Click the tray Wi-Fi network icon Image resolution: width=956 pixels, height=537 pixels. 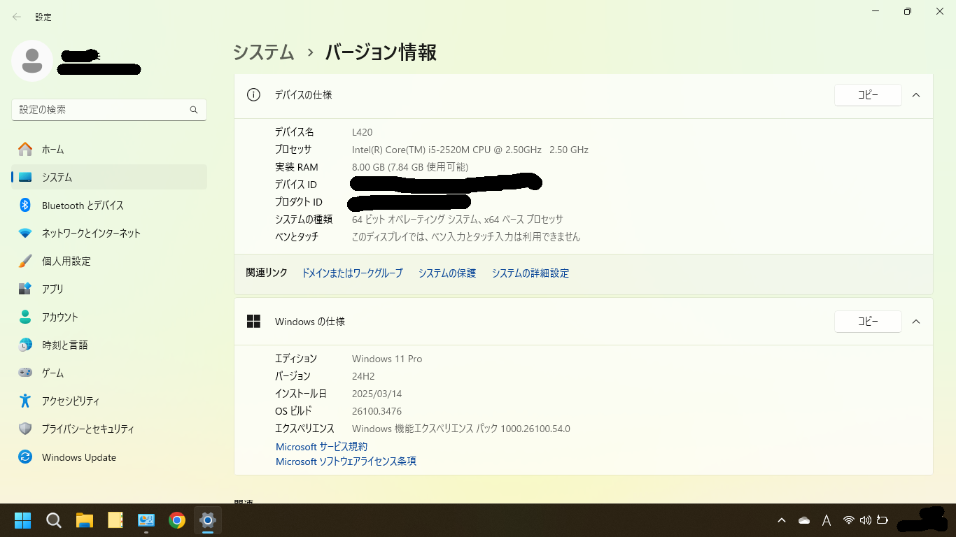click(x=849, y=520)
